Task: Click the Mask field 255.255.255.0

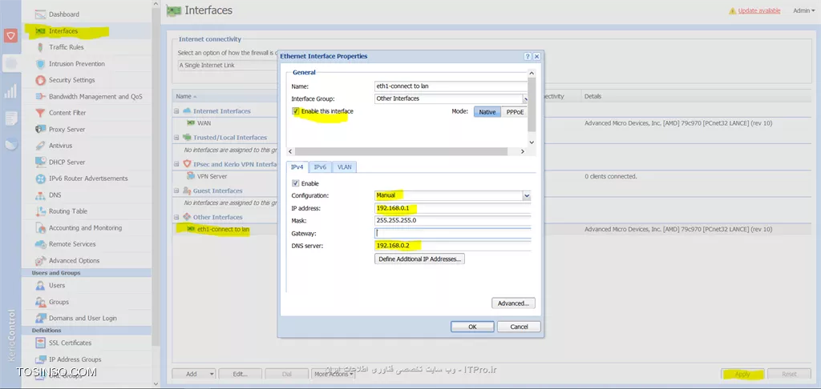Action: pyautogui.click(x=453, y=220)
